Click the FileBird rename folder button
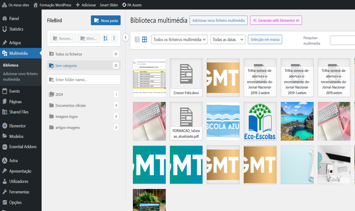The image size is (355, 211). tap(63, 38)
